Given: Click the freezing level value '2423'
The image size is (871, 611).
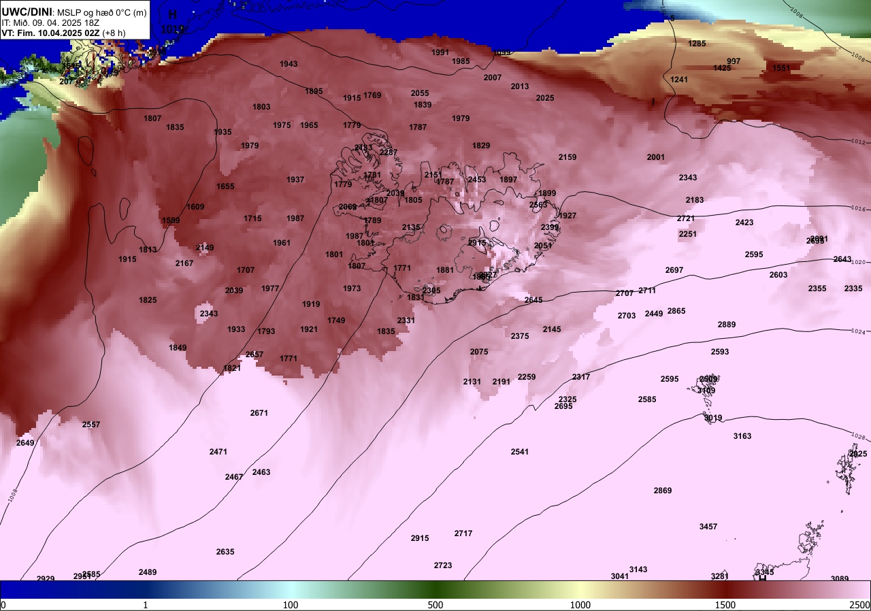Looking at the screenshot, I should [x=744, y=222].
